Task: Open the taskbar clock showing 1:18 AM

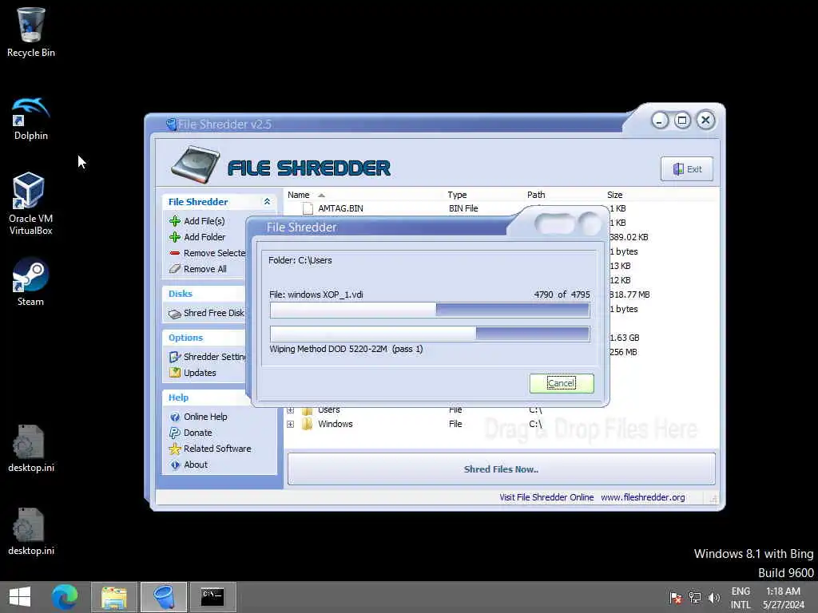Action: (x=783, y=598)
